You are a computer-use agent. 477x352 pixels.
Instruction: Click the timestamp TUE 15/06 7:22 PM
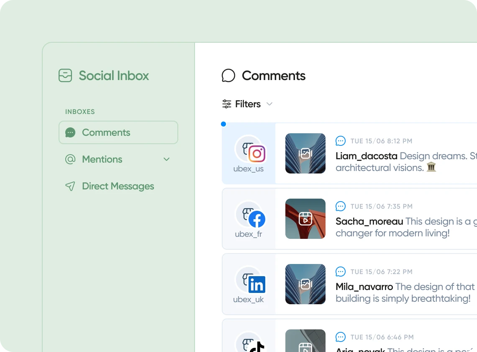click(382, 272)
